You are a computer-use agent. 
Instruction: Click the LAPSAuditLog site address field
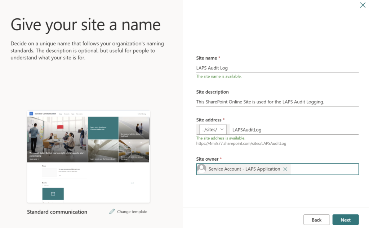click(294, 130)
